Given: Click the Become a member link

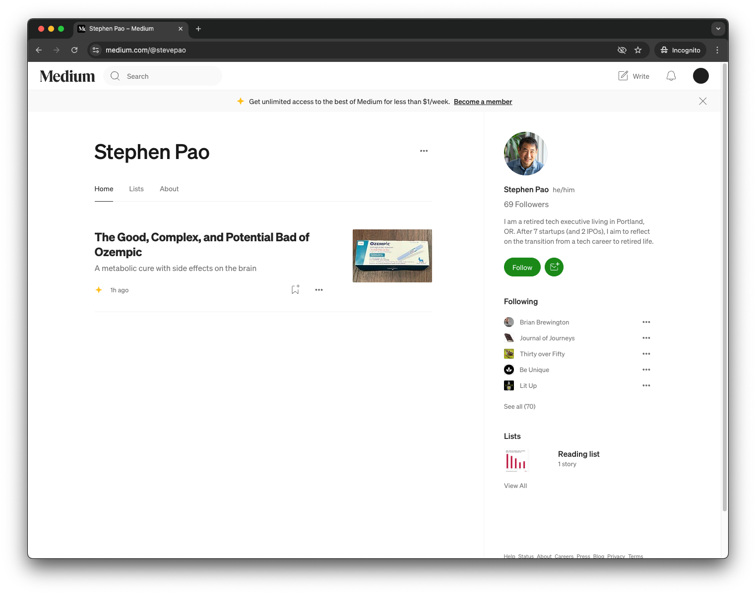Looking at the screenshot, I should click(x=483, y=102).
